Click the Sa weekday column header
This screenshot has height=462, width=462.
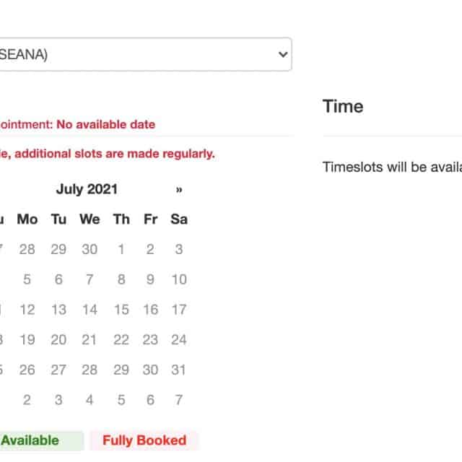click(x=179, y=219)
